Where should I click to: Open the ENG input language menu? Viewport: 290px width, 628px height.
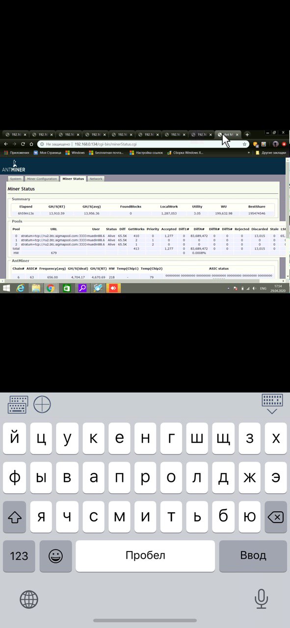pos(263,288)
